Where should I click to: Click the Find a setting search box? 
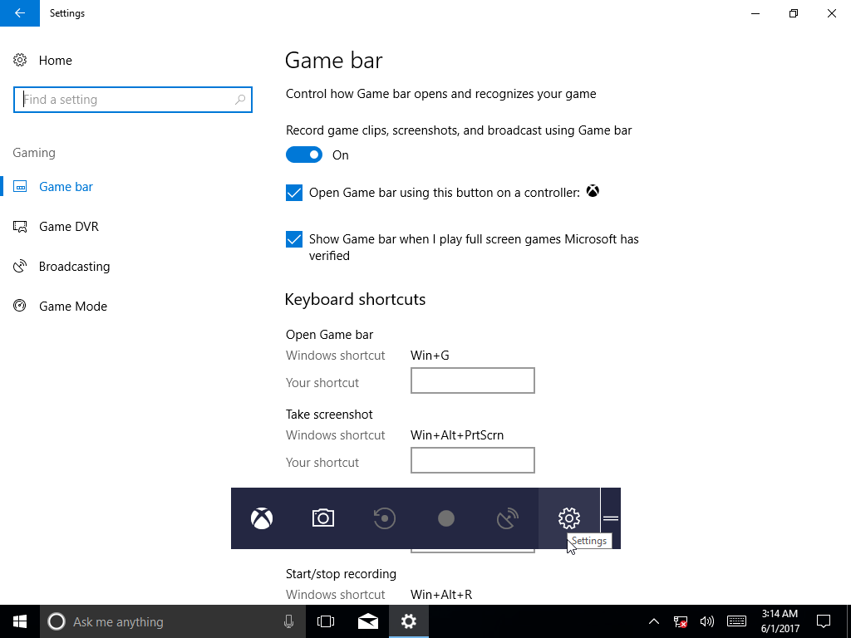pyautogui.click(x=133, y=100)
